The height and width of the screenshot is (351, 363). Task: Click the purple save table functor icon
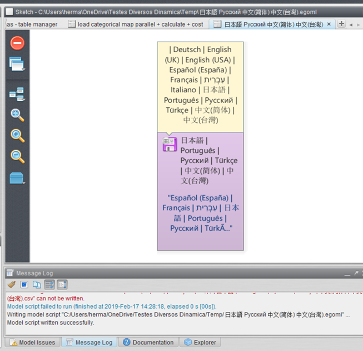[x=170, y=144]
